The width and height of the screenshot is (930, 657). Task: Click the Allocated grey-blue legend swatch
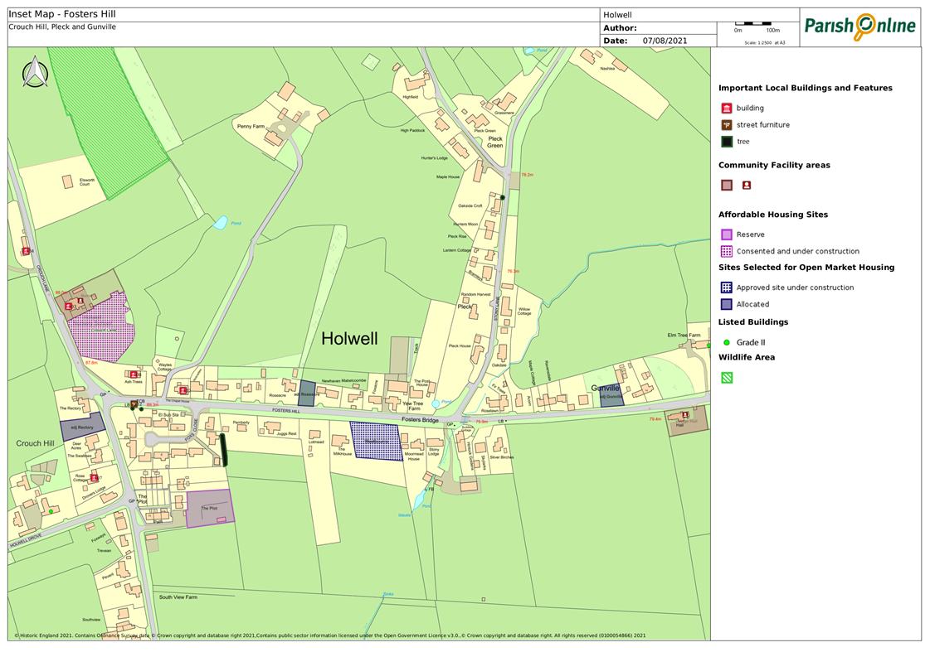(x=727, y=305)
